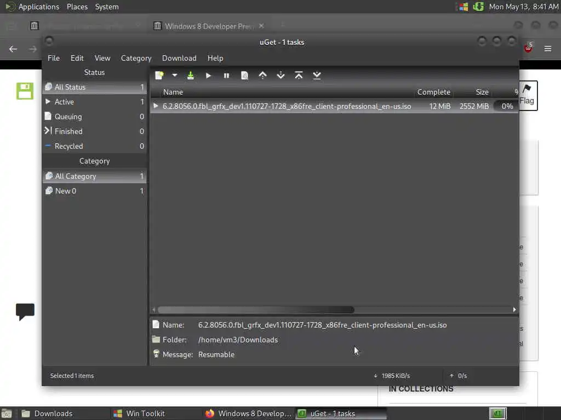This screenshot has width=561, height=420.
Task: Open the Applications menu in top panel
Action: pyautogui.click(x=39, y=7)
